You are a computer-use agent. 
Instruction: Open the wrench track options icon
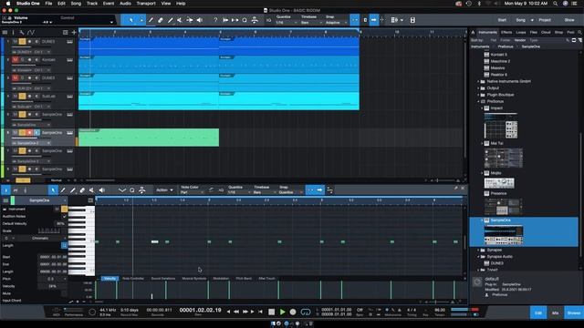click(x=22, y=33)
